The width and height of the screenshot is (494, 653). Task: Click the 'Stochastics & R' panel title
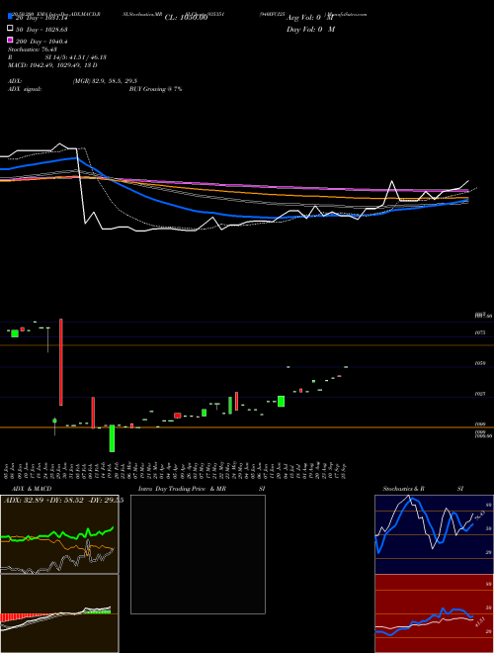point(404,489)
